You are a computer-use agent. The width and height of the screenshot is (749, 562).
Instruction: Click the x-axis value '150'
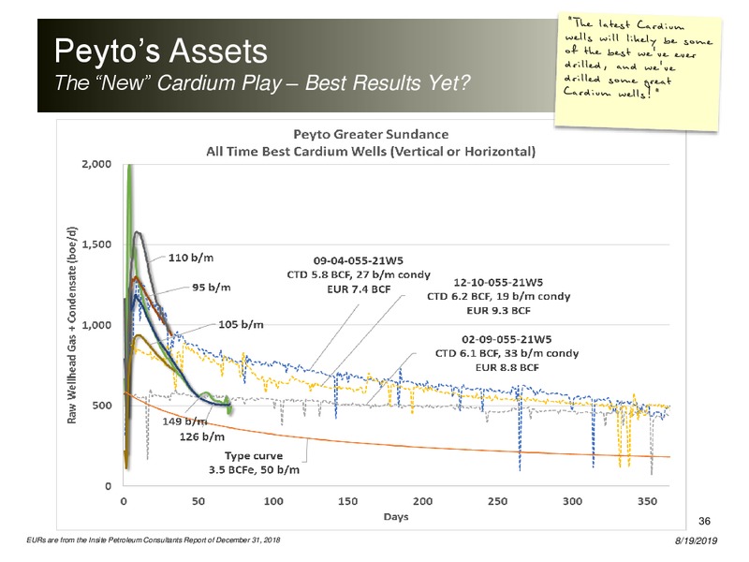tap(347, 501)
